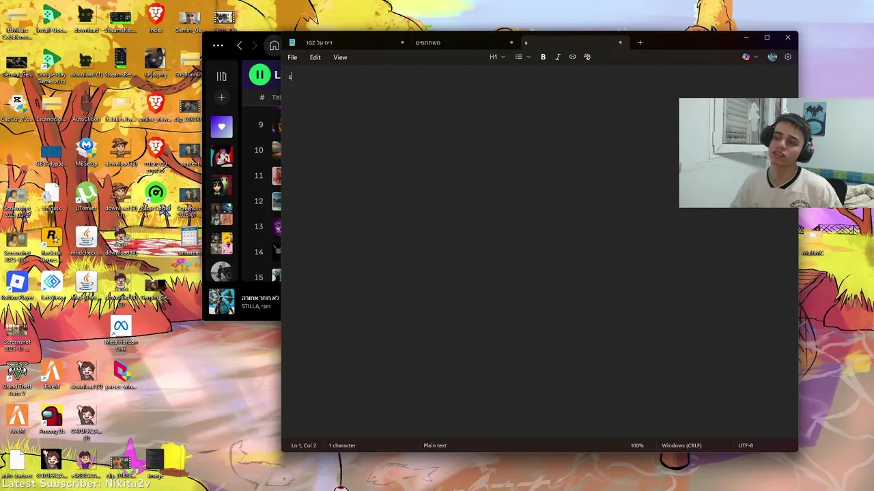Click the Windows (CRLF) line ending entry

[x=681, y=445]
